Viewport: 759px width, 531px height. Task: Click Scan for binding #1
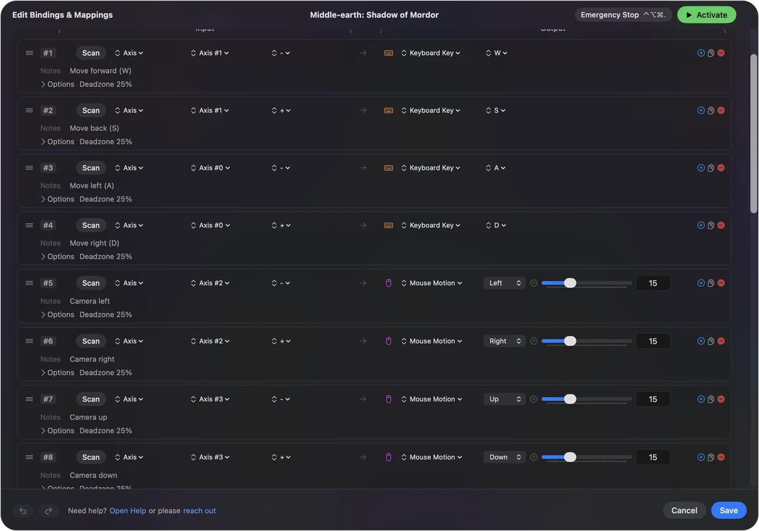pyautogui.click(x=91, y=53)
